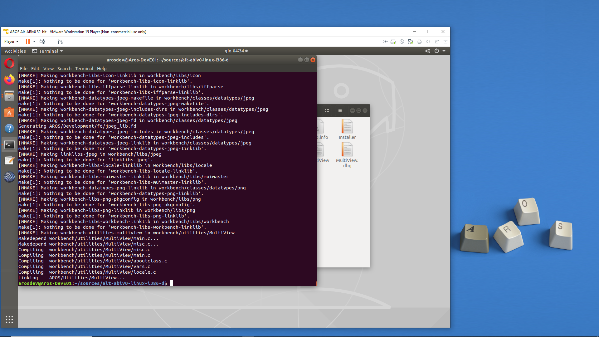Screen dimensions: 599x337
Task: Click the 'Making workbench-libs-png-pkgconfig' line
Action: coord(110,199)
